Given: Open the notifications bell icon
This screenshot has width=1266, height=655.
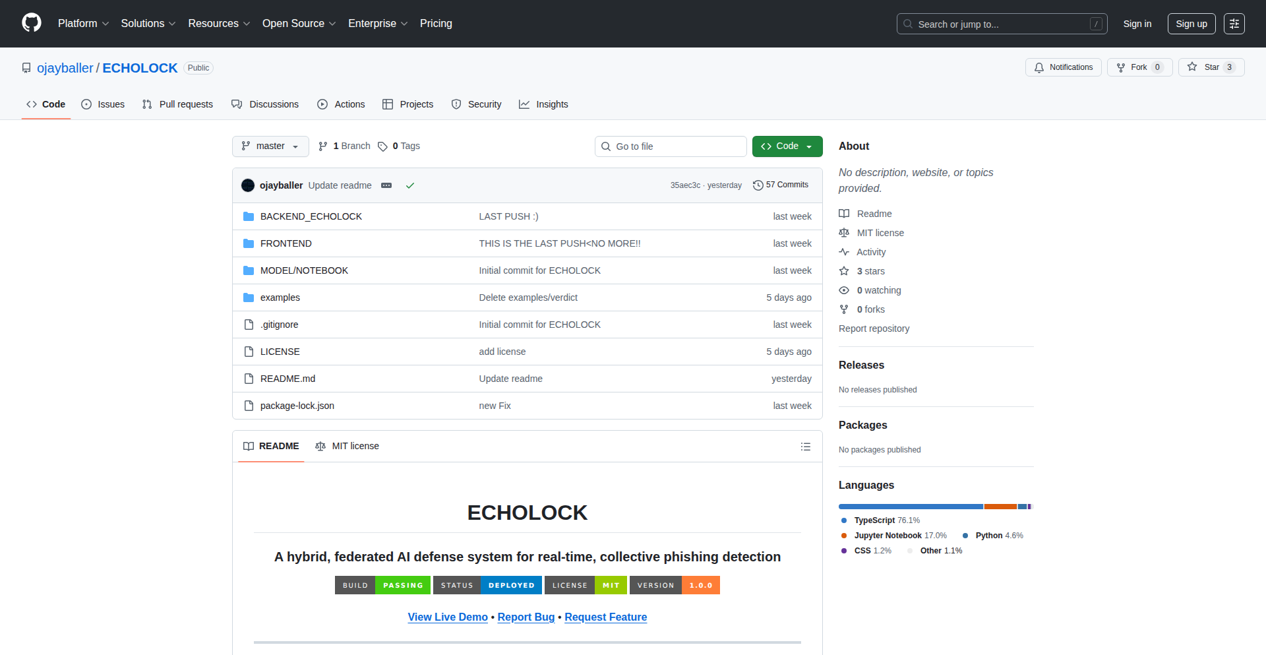Looking at the screenshot, I should (1039, 67).
